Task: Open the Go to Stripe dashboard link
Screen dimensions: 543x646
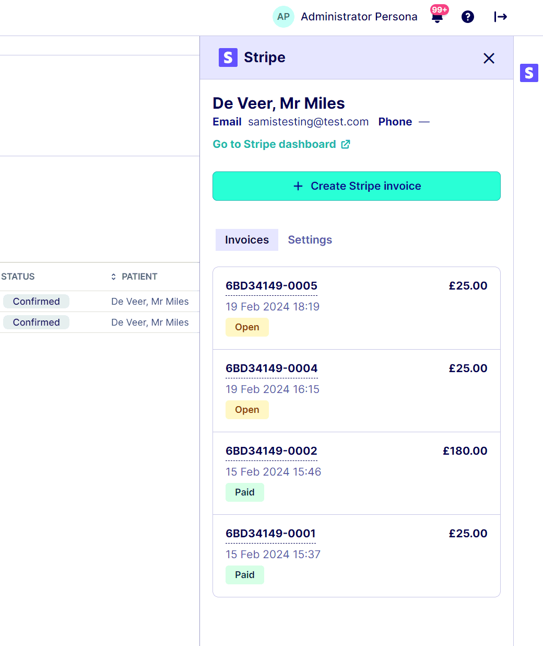Action: (274, 144)
